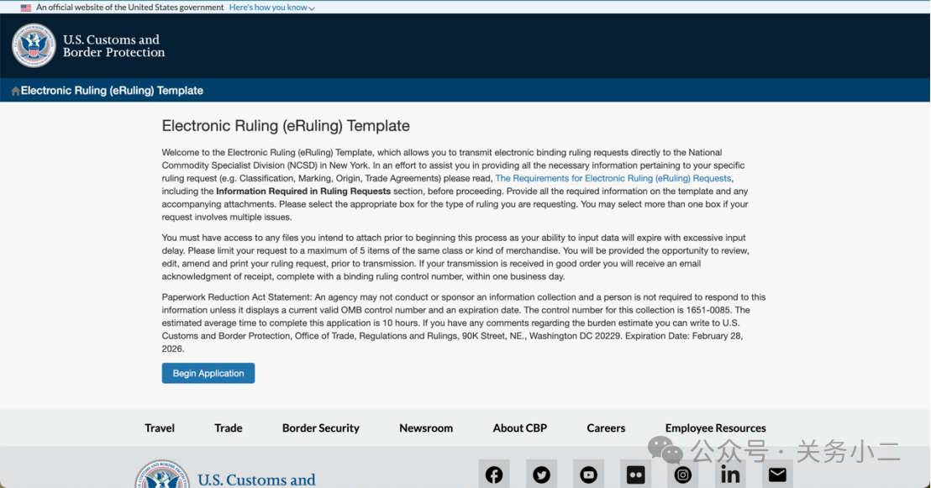
Task: Open the Employee Resources footer menu item
Action: coord(715,428)
